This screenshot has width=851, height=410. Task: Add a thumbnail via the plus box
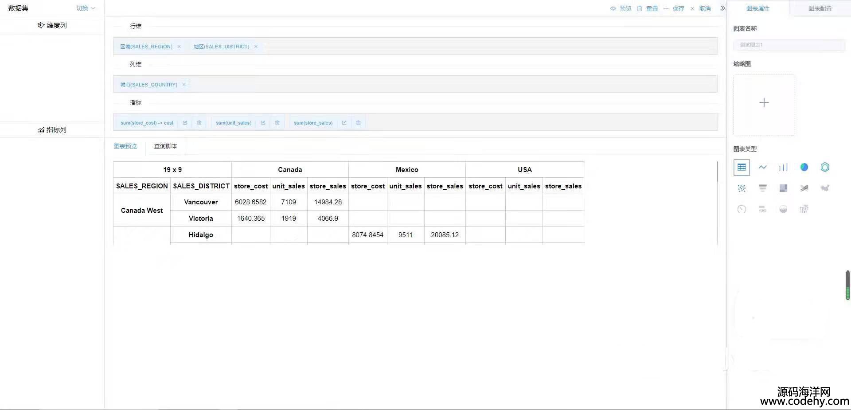(764, 105)
